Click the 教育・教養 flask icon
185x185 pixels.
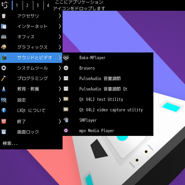pyautogui.click(x=4, y=89)
